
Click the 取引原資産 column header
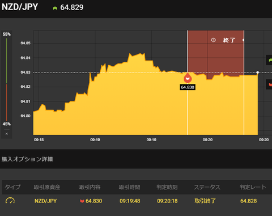(47, 187)
